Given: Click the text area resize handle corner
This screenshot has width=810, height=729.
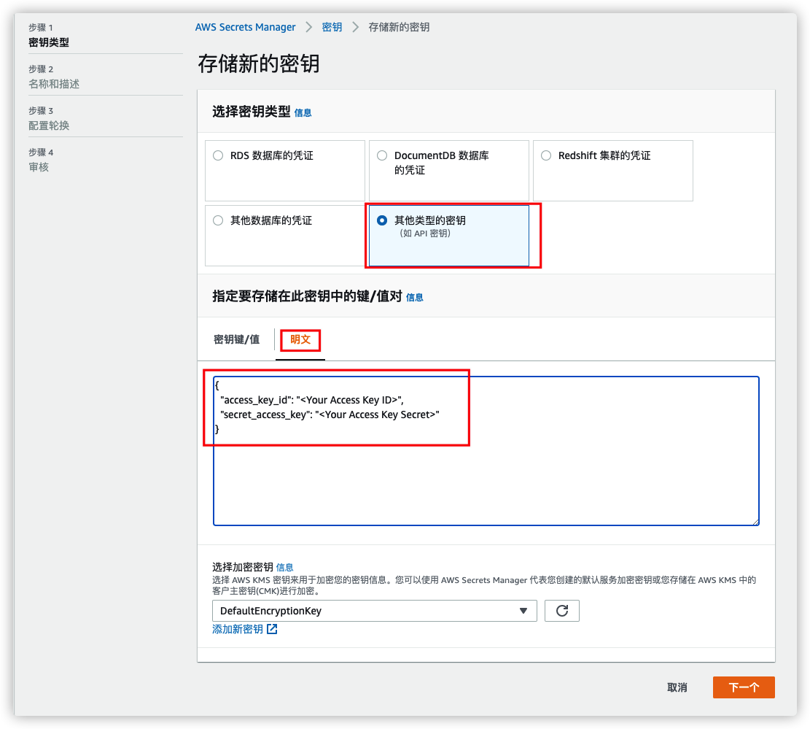Looking at the screenshot, I should pos(755,521).
